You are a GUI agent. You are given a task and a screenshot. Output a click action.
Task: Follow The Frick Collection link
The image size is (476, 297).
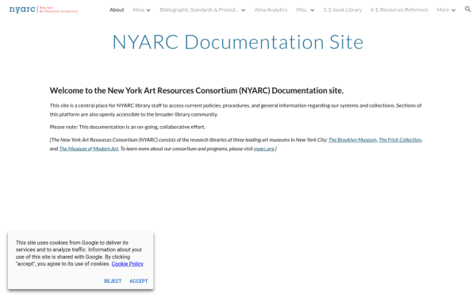point(400,139)
